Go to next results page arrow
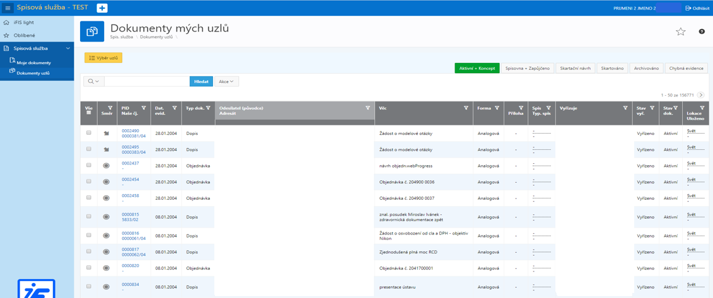Screen dimensions: 713x298 click(x=701, y=95)
